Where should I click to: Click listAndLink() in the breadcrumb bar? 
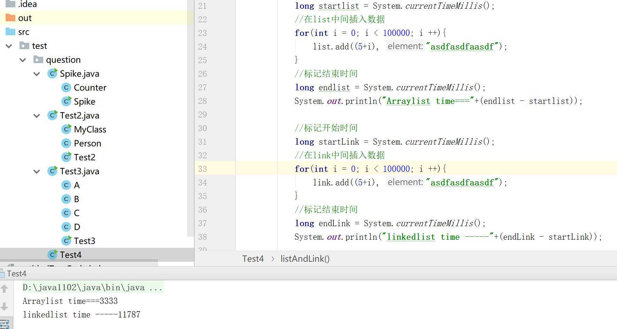click(305, 259)
